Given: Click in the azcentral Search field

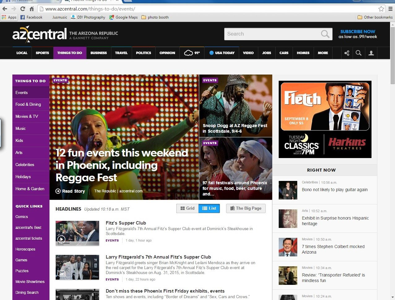Looking at the screenshot, I should tap(272, 34).
